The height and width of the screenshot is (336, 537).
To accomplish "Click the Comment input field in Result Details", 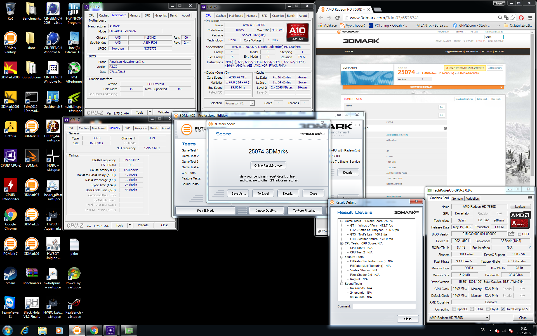I will coord(384,306).
